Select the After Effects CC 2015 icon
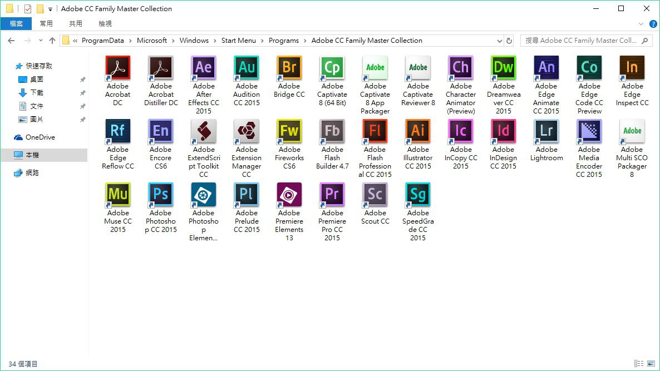 tap(204, 68)
